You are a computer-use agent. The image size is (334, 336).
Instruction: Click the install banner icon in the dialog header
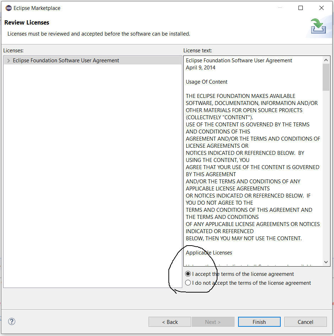click(318, 26)
